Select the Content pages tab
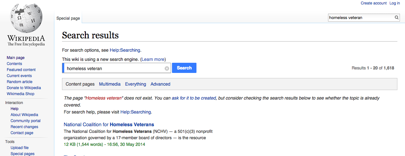 (x=80, y=84)
